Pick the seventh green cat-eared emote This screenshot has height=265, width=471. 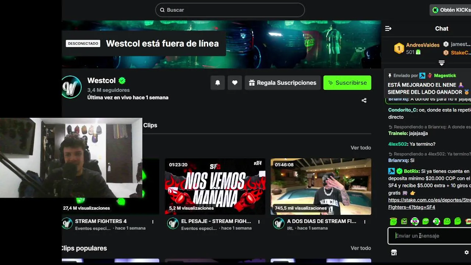click(x=457, y=221)
